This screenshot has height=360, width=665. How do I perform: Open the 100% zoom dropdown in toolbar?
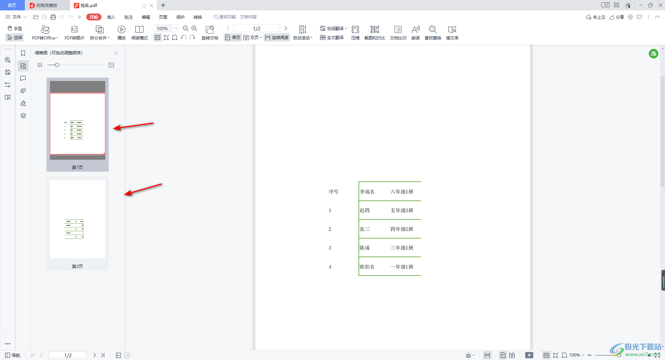[x=176, y=28]
